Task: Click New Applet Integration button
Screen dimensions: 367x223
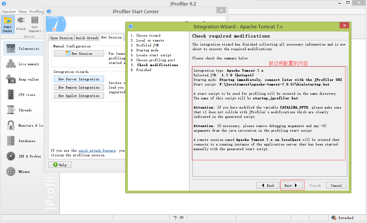Action: (x=79, y=96)
